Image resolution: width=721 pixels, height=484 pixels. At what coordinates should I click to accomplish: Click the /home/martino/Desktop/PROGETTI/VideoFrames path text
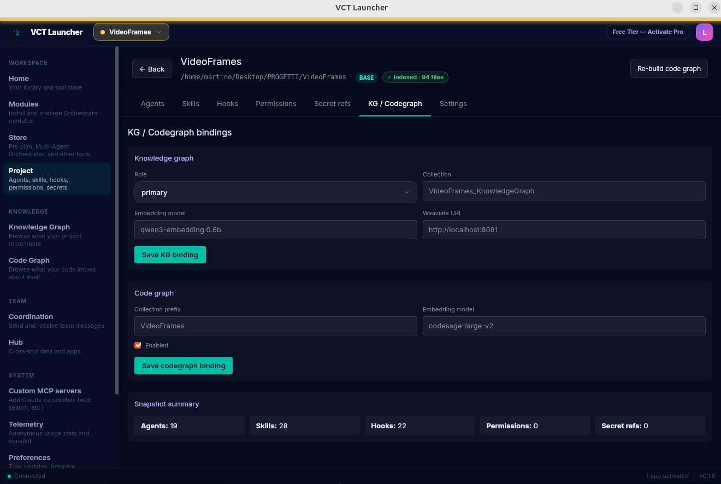click(x=263, y=77)
